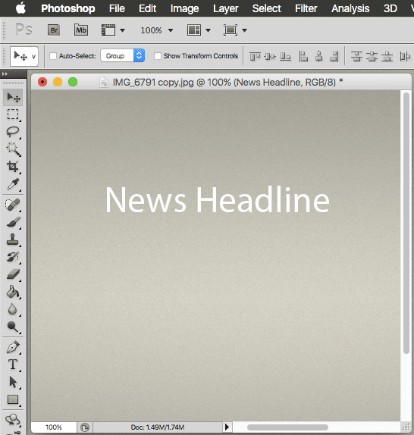Select the Rectangular Marquee tool
The image size is (414, 435).
click(13, 114)
